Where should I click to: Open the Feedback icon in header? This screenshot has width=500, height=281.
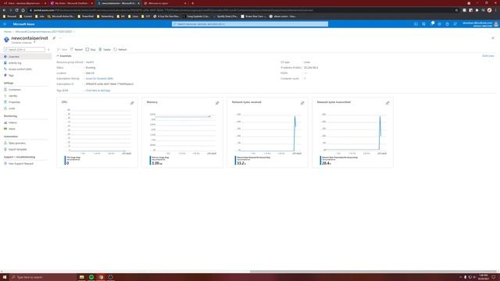[x=455, y=24]
